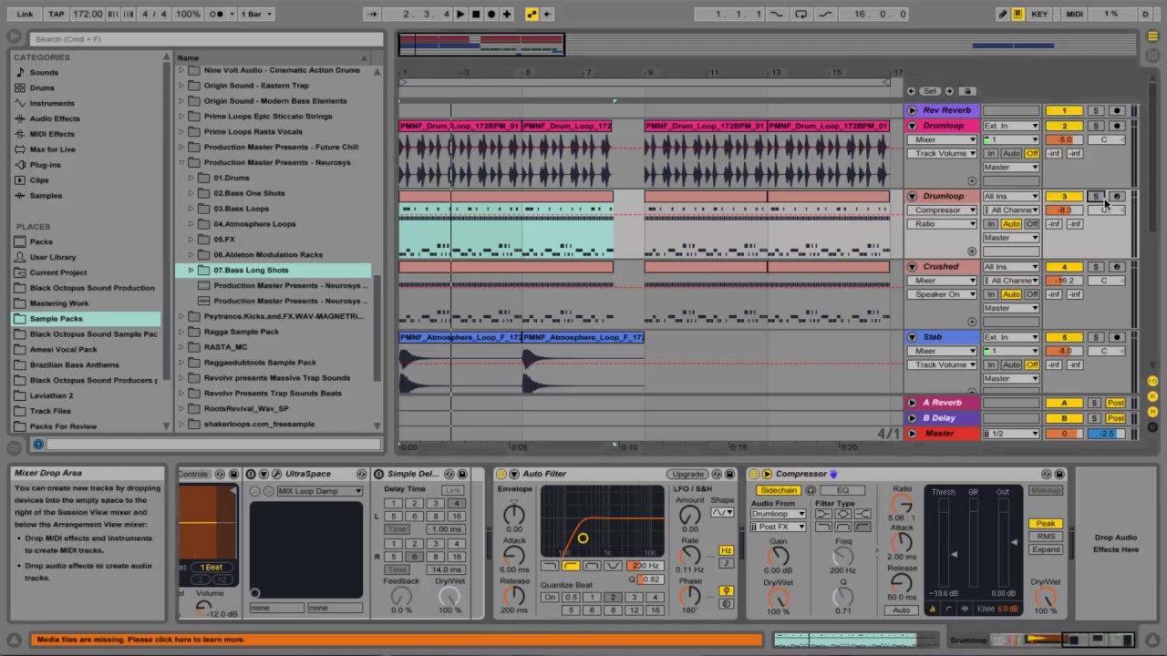Open the Max for Live category
The width and height of the screenshot is (1167, 656).
[52, 149]
